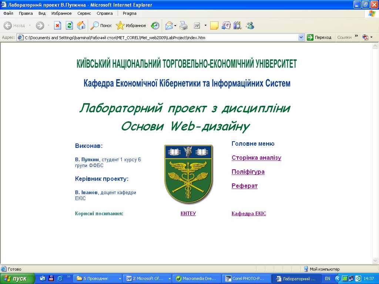
Task: Click the translation dictionary toolbar icon
Action: (x=226, y=26)
